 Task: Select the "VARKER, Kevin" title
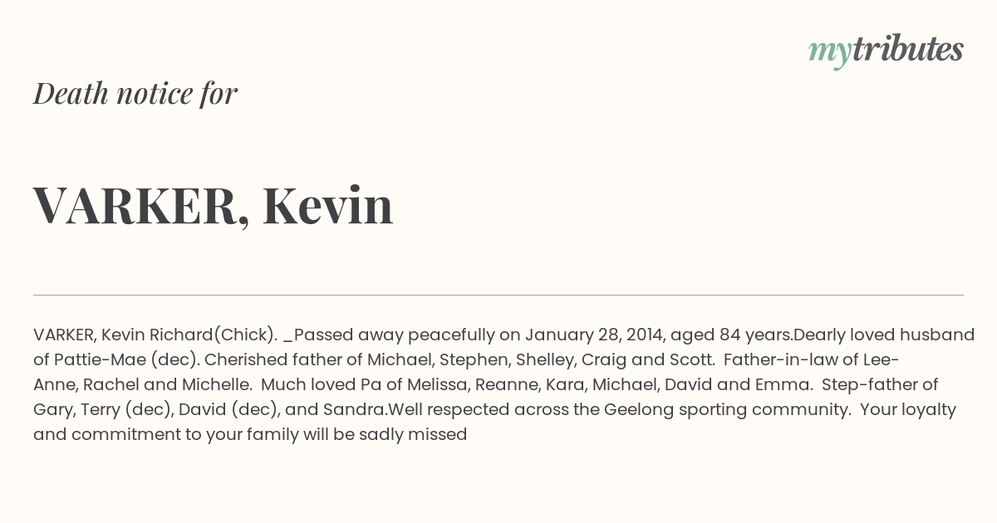214,206
